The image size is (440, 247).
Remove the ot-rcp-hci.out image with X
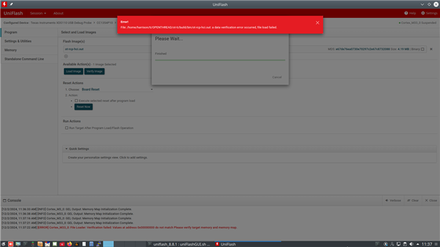click(431, 49)
